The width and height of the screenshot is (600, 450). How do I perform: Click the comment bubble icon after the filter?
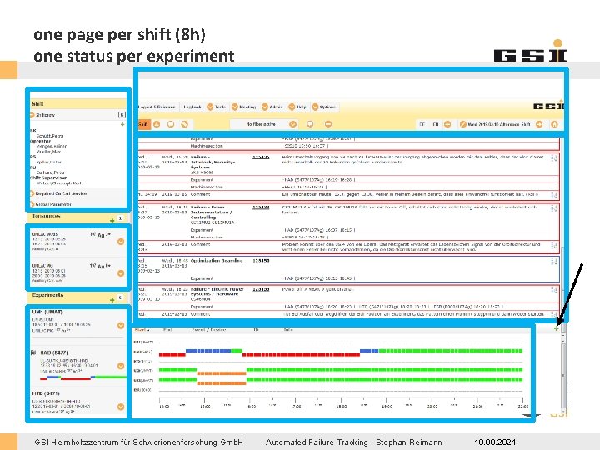(x=310, y=124)
